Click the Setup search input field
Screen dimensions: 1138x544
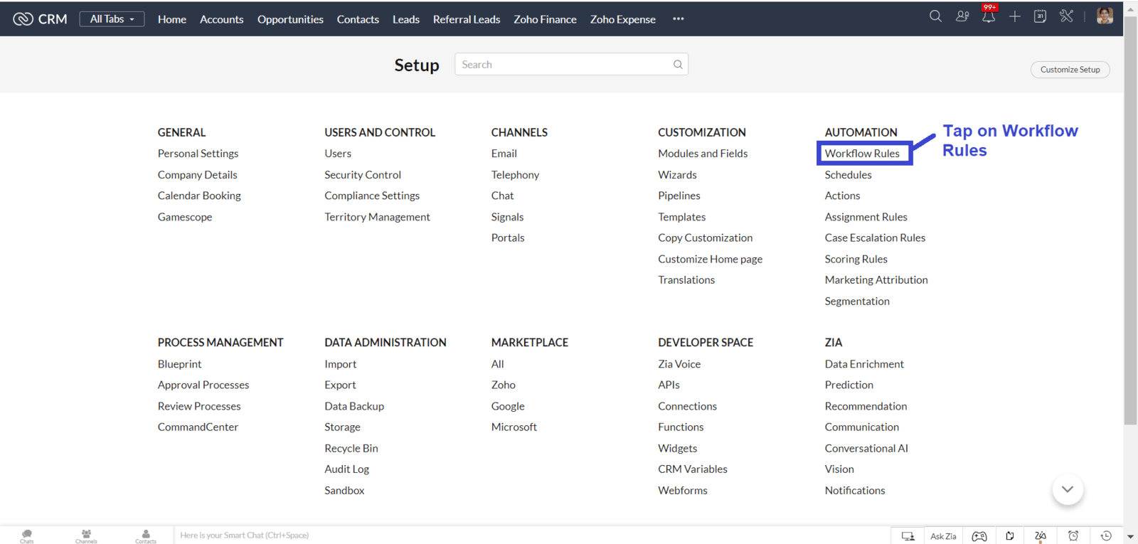click(x=571, y=65)
